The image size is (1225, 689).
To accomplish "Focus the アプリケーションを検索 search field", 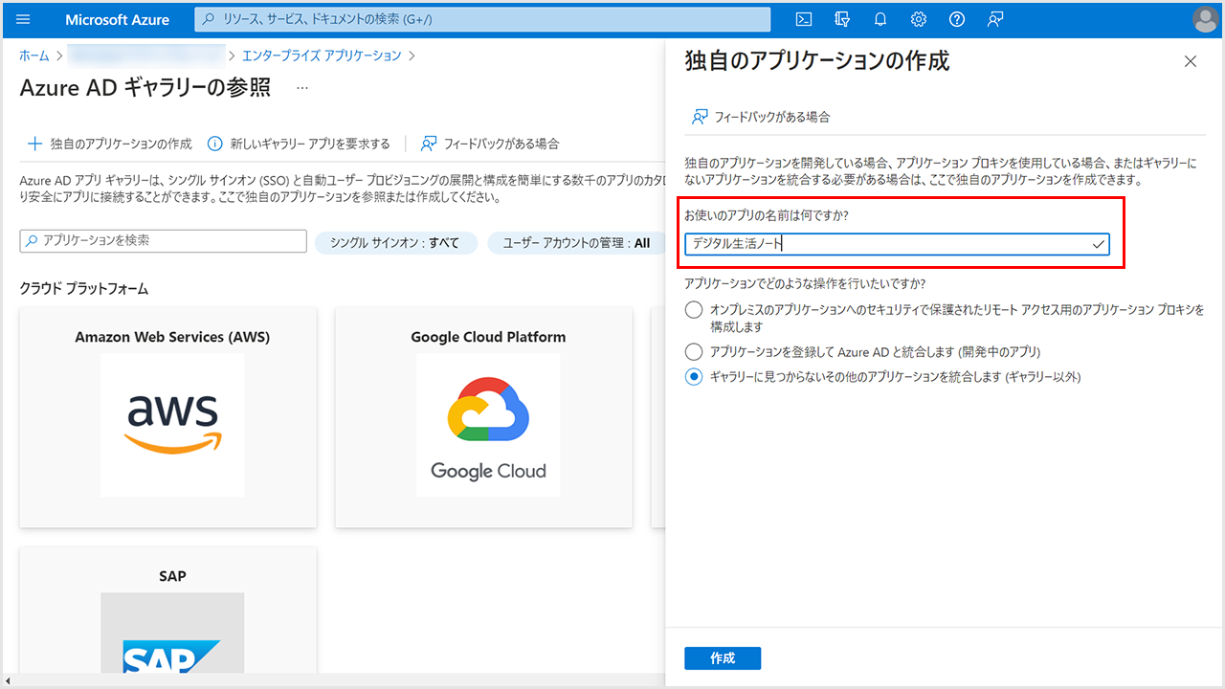I will tap(163, 241).
